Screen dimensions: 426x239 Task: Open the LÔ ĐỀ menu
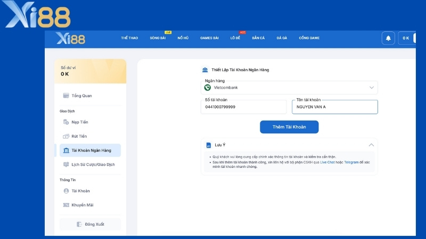[x=235, y=38]
